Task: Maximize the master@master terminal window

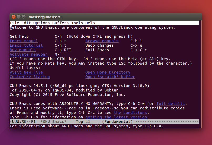Action: point(23,17)
